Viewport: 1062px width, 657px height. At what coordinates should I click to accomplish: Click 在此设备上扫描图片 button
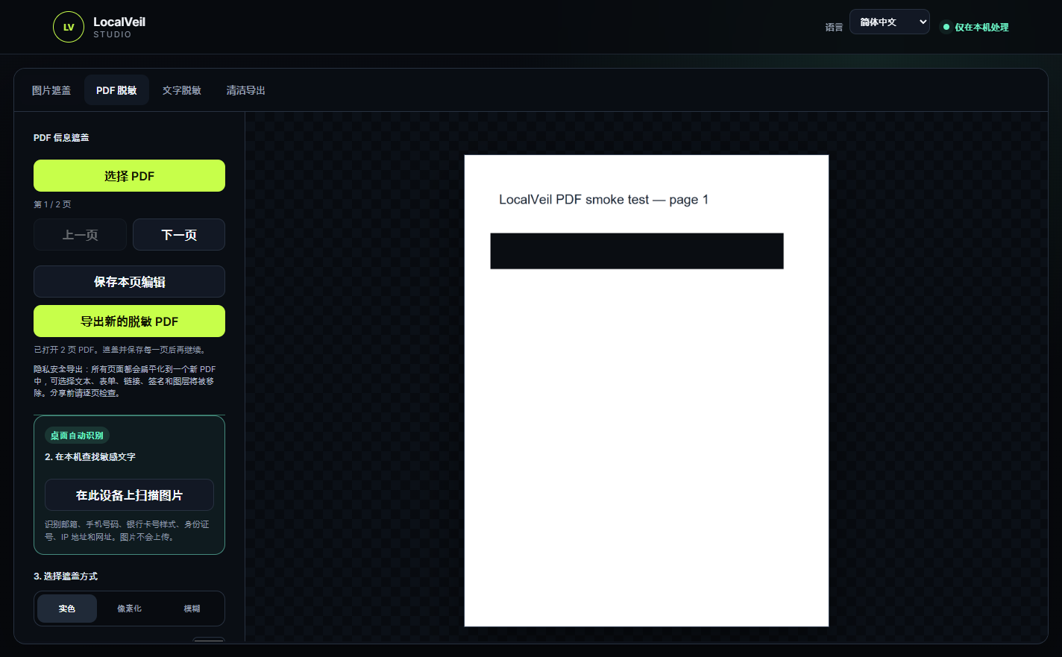(x=129, y=495)
